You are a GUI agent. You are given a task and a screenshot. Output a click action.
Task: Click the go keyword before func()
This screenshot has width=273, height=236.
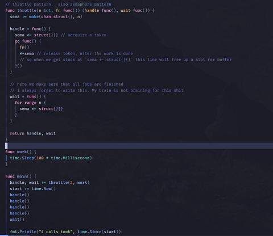click(x=17, y=41)
